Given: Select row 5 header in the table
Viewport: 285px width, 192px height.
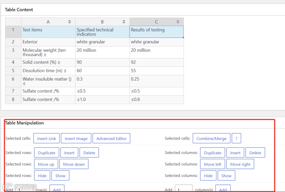Looking at the screenshot, I should [x=13, y=71].
